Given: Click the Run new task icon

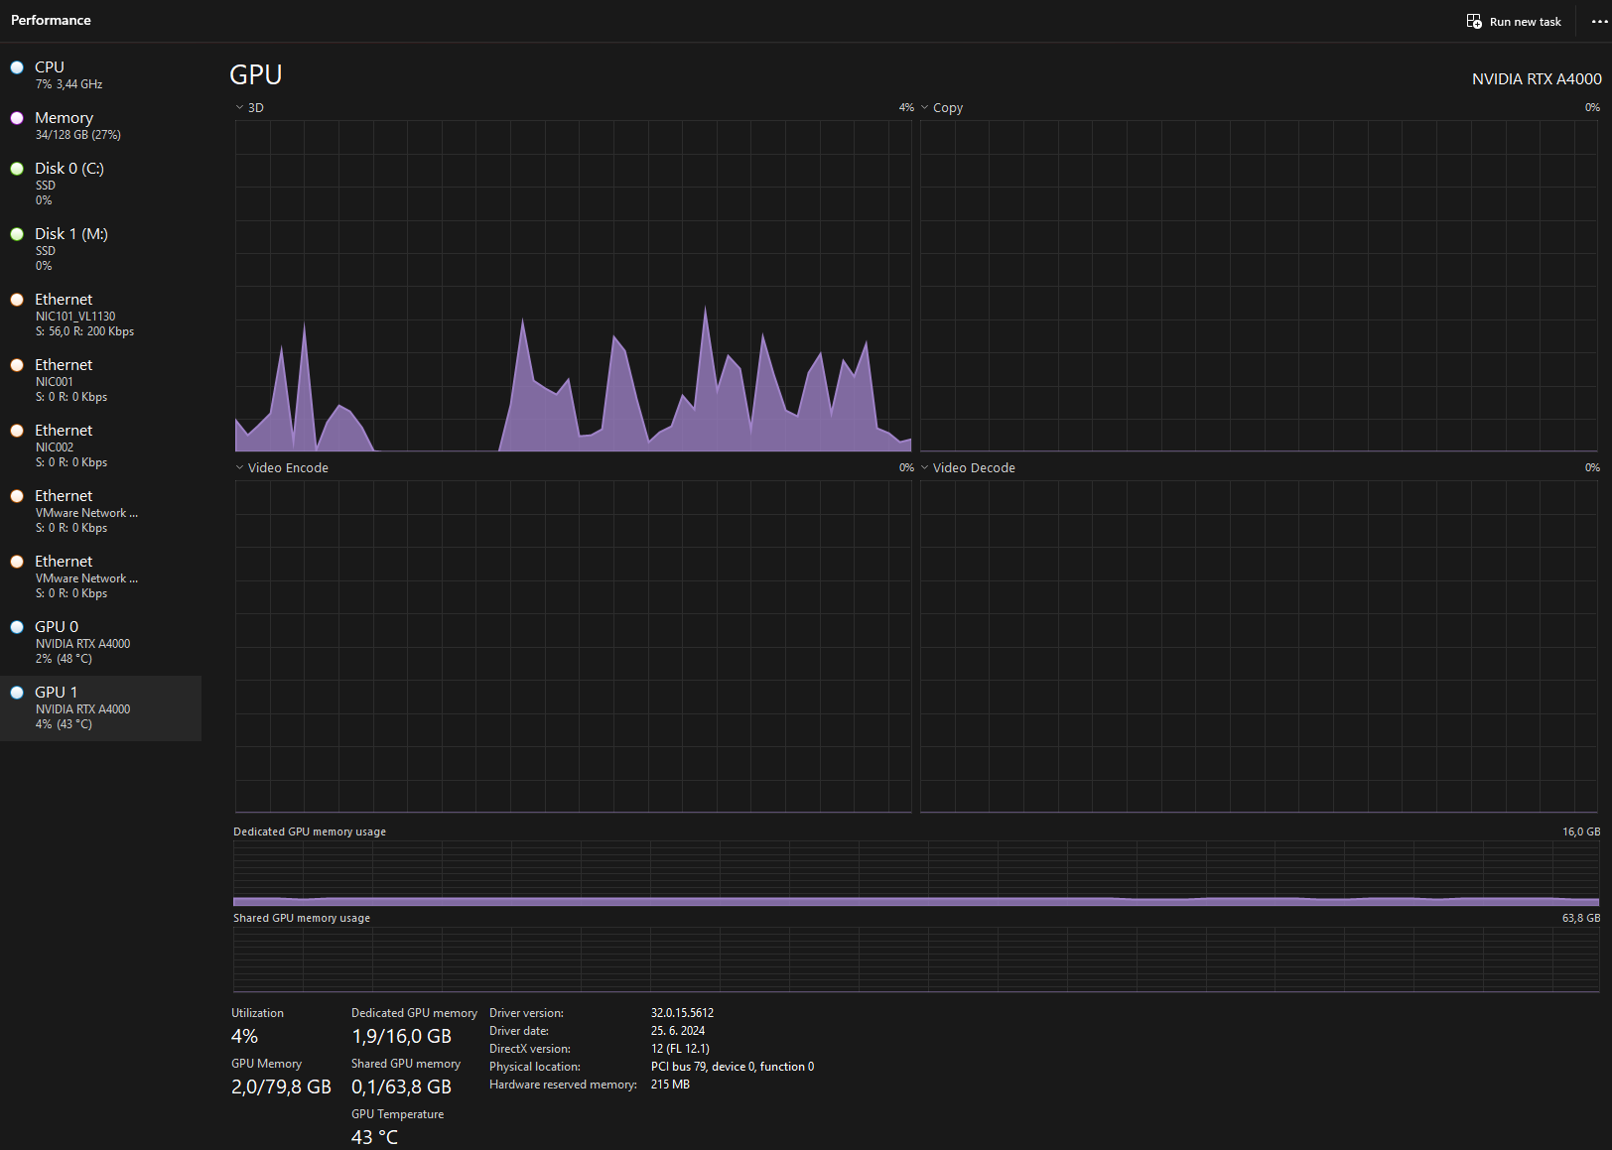Looking at the screenshot, I should click(x=1474, y=21).
